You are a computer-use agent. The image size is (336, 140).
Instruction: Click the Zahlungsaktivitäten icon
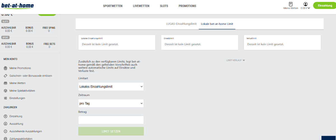pos(5,139)
